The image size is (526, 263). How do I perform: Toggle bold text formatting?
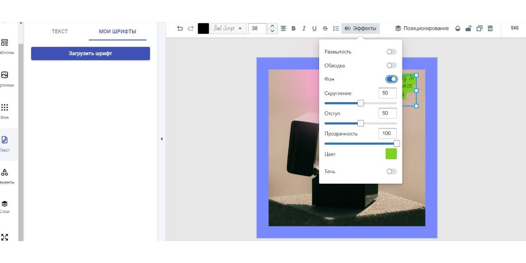click(x=294, y=28)
